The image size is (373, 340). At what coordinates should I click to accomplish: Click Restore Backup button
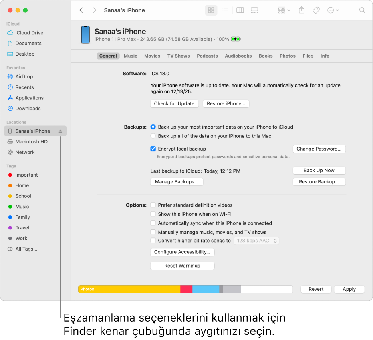click(319, 182)
